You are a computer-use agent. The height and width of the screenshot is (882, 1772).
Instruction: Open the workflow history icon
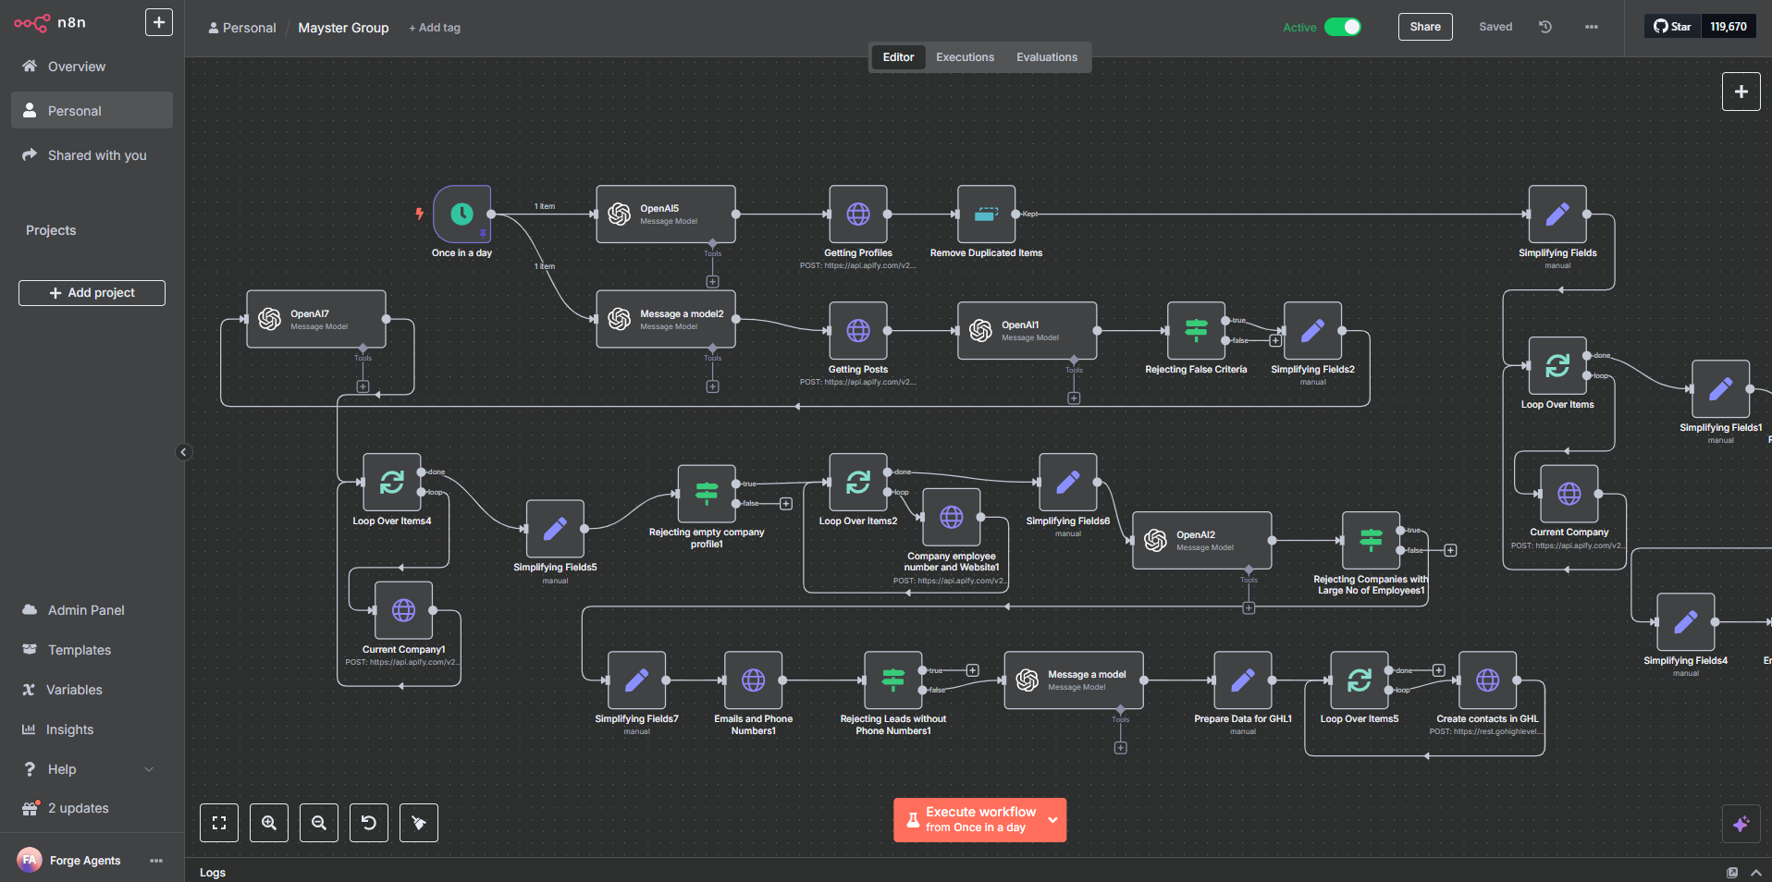pyautogui.click(x=1544, y=27)
